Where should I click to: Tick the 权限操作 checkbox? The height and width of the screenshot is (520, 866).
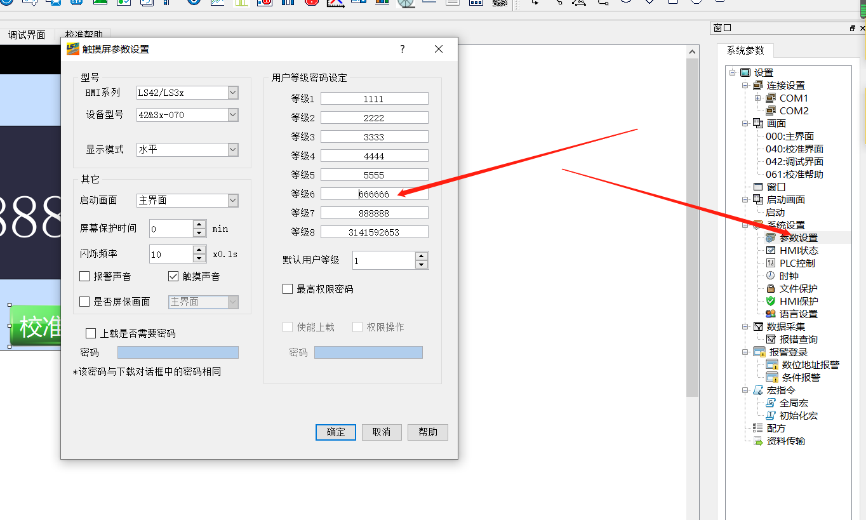[x=357, y=327]
